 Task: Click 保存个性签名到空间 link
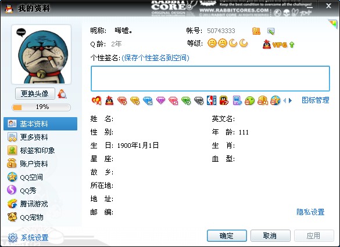pyautogui.click(x=155, y=58)
